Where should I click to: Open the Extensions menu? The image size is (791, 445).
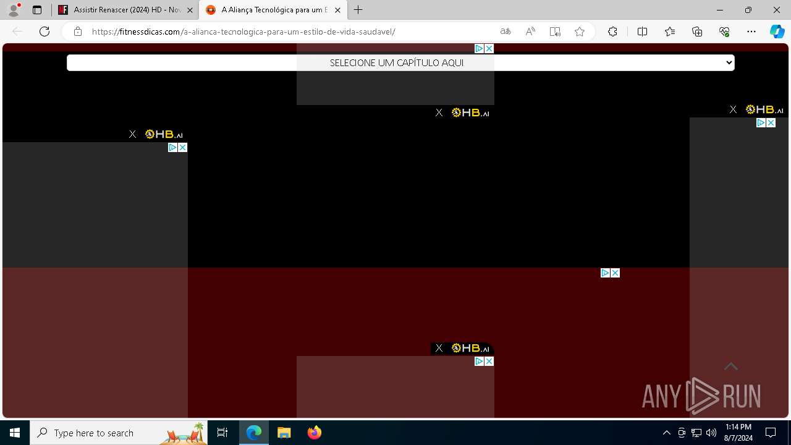pyautogui.click(x=612, y=32)
